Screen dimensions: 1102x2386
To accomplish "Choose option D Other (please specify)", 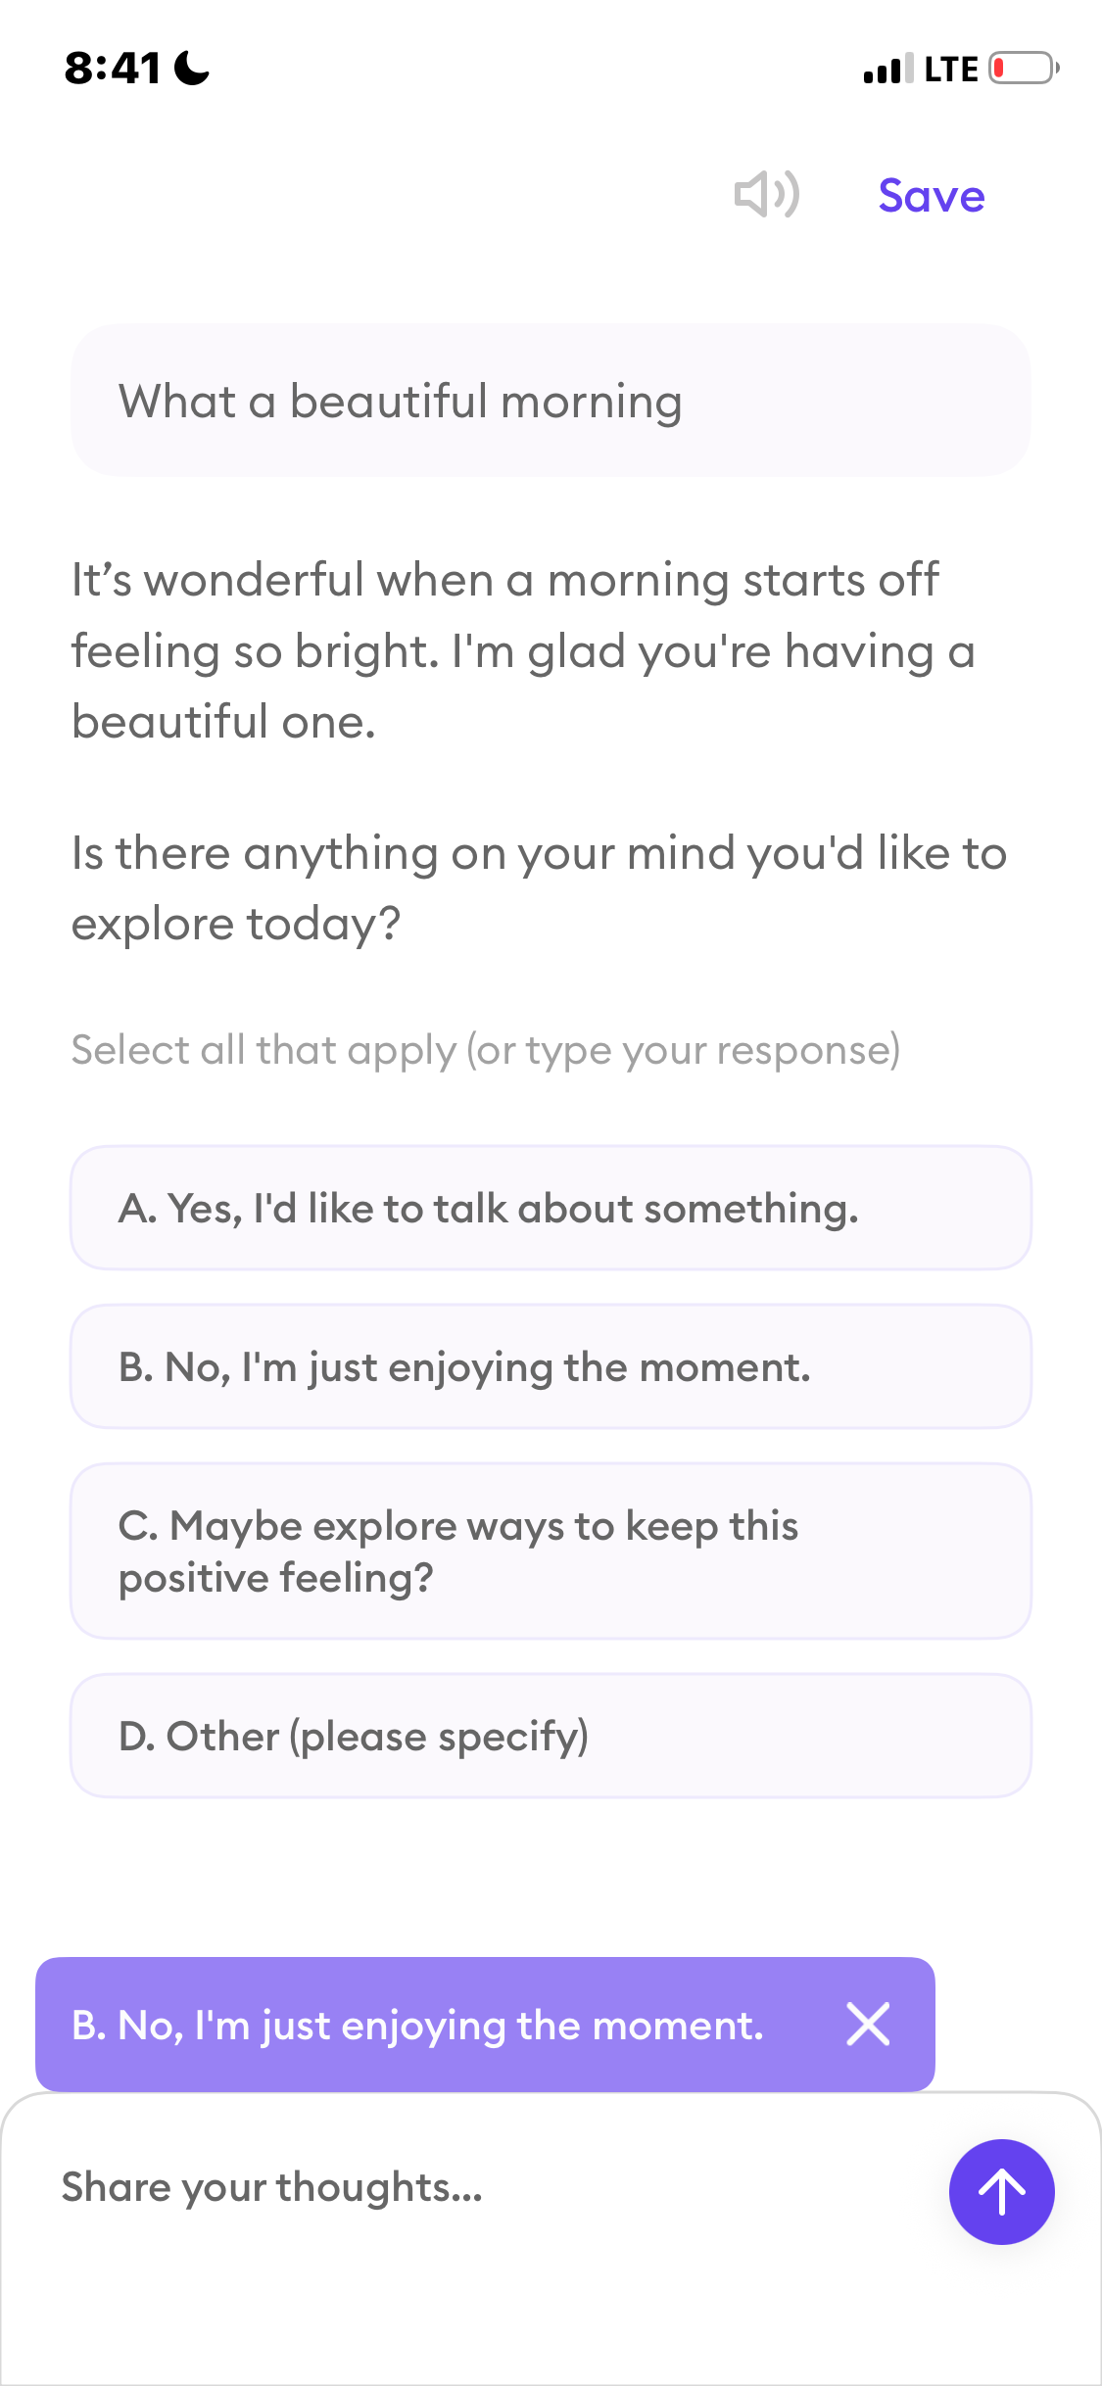I will (x=551, y=1736).
